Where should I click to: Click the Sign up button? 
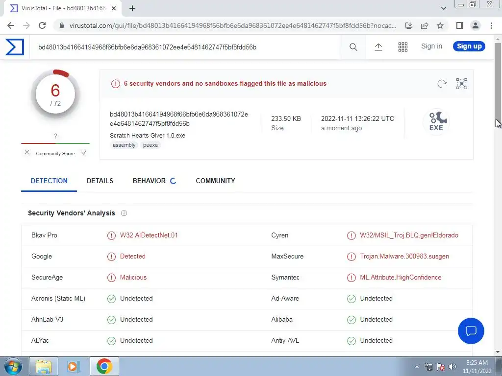point(469,47)
